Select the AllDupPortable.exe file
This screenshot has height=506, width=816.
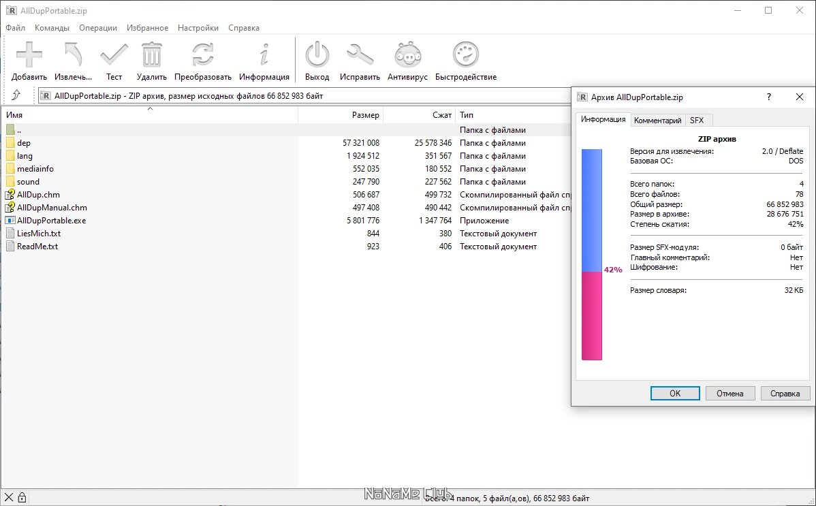click(51, 221)
